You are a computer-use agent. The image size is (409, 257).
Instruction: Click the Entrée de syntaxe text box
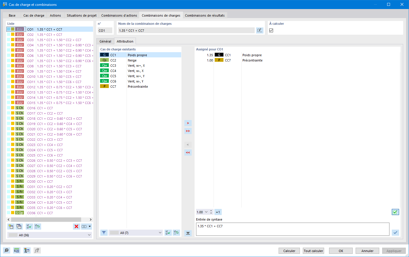(x=293, y=229)
